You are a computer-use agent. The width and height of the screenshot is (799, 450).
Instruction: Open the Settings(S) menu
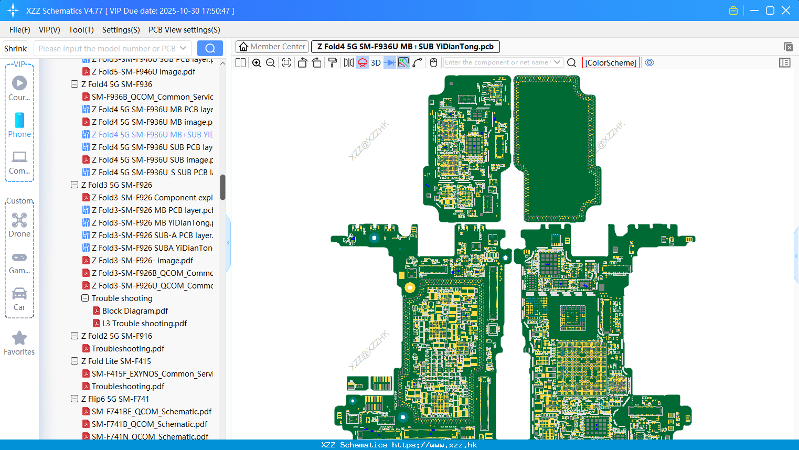click(x=121, y=30)
